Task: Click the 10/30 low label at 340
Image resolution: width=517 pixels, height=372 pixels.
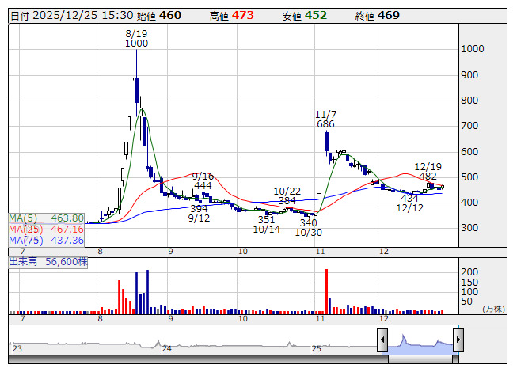Action: click(308, 228)
